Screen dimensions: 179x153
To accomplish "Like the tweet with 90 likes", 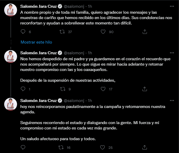I will pyautogui.click(x=103, y=32).
